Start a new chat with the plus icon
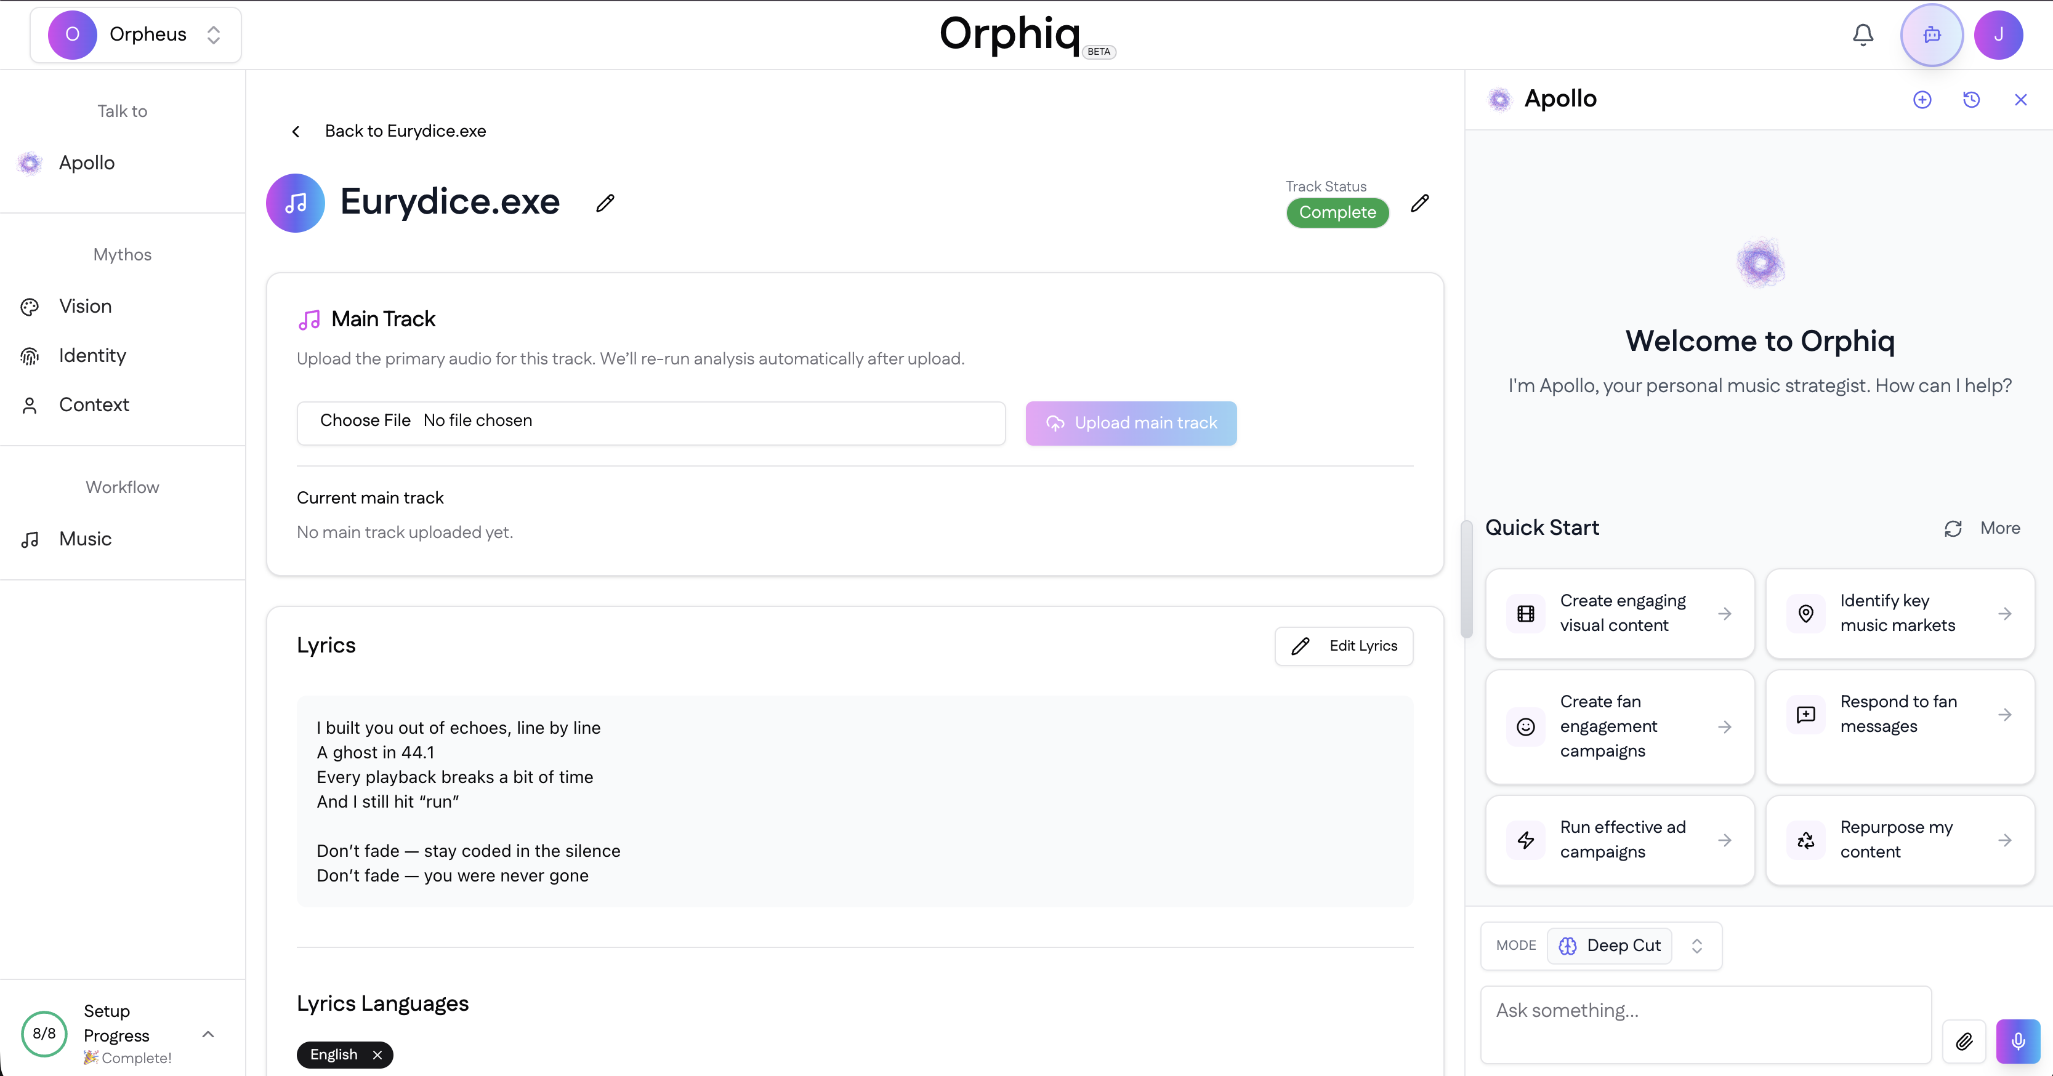Screen dimensions: 2053x1076 point(1922,98)
